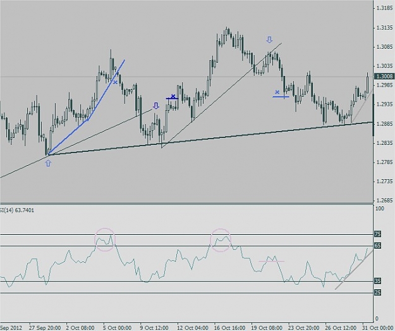395x331 pixels.
Task: Select the pink horizontal line on the RSI
Action: pos(272,261)
